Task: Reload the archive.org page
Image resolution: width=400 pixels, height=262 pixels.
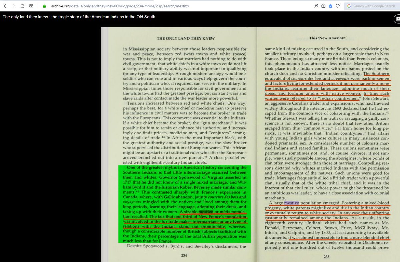Action: [22, 6]
